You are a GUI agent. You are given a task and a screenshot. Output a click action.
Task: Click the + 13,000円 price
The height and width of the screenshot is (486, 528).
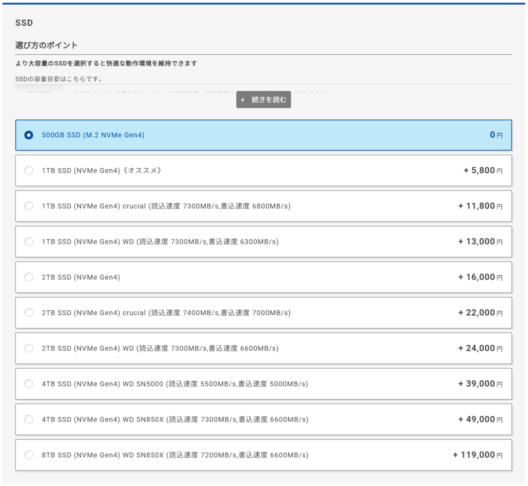[x=480, y=241]
